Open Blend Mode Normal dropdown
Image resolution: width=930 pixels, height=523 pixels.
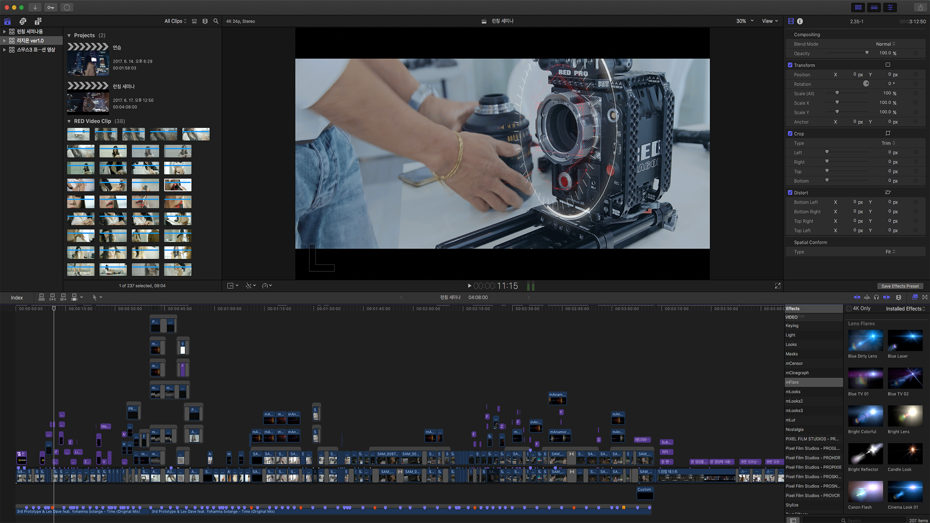pyautogui.click(x=886, y=44)
